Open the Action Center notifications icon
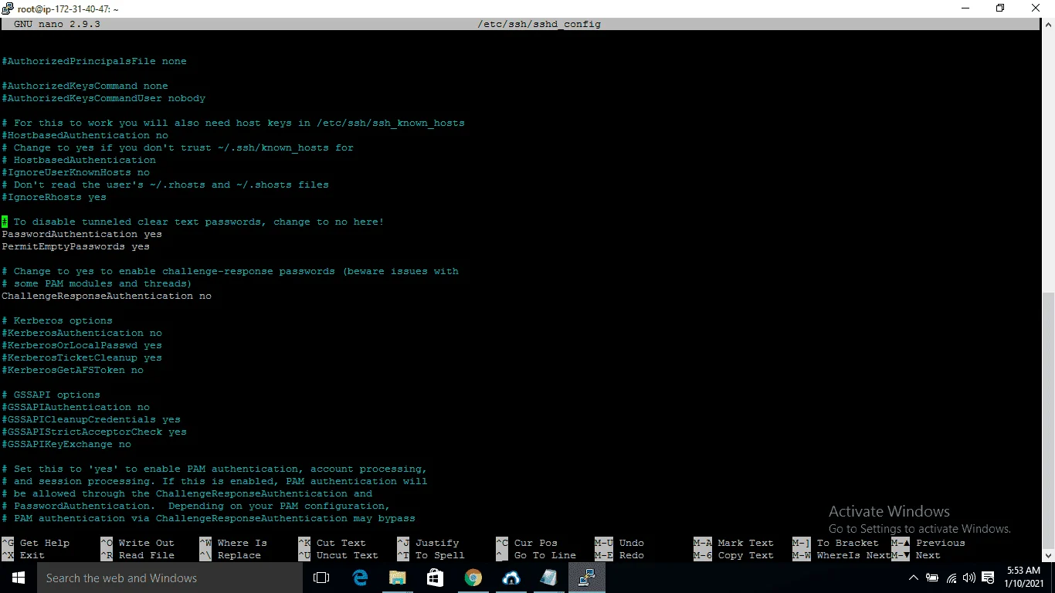This screenshot has width=1055, height=593. 988,578
